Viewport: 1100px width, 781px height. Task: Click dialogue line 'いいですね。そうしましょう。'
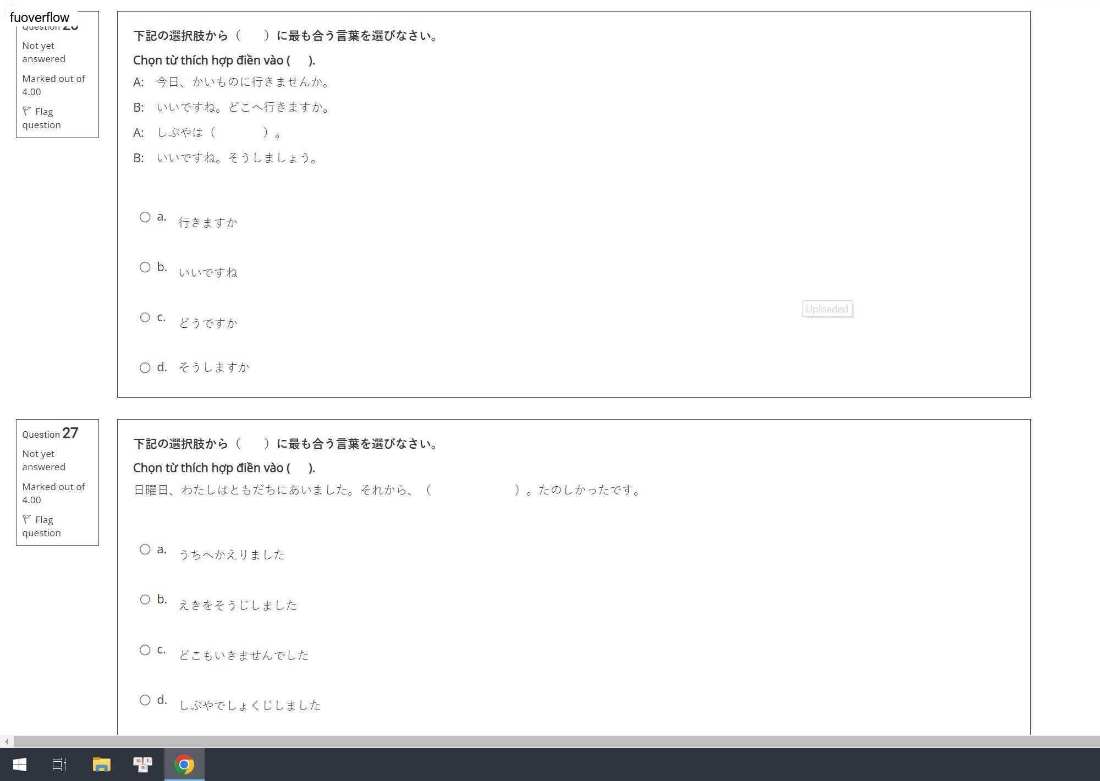tap(238, 158)
